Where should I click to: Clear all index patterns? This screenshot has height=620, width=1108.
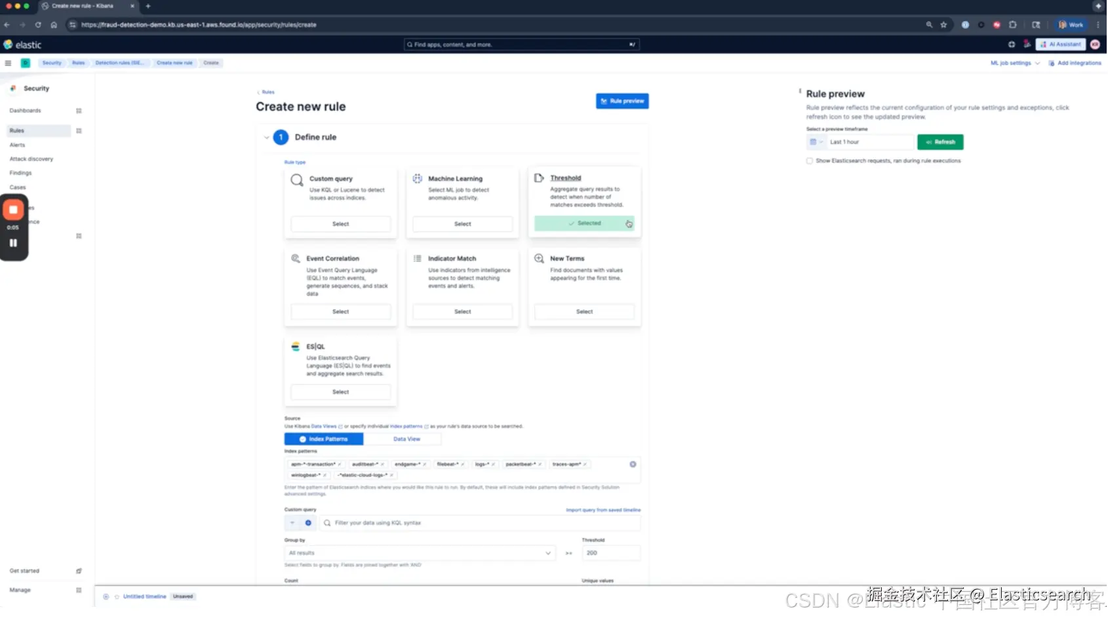(x=633, y=465)
